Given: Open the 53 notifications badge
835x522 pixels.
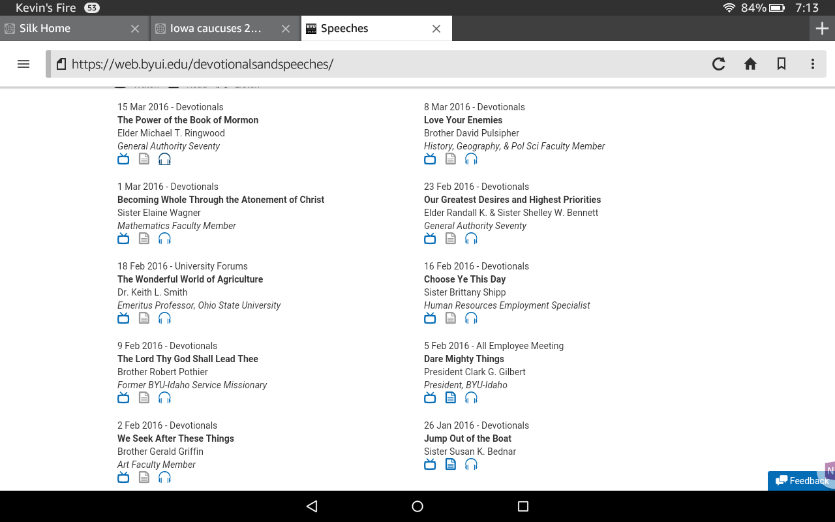Looking at the screenshot, I should tap(91, 8).
